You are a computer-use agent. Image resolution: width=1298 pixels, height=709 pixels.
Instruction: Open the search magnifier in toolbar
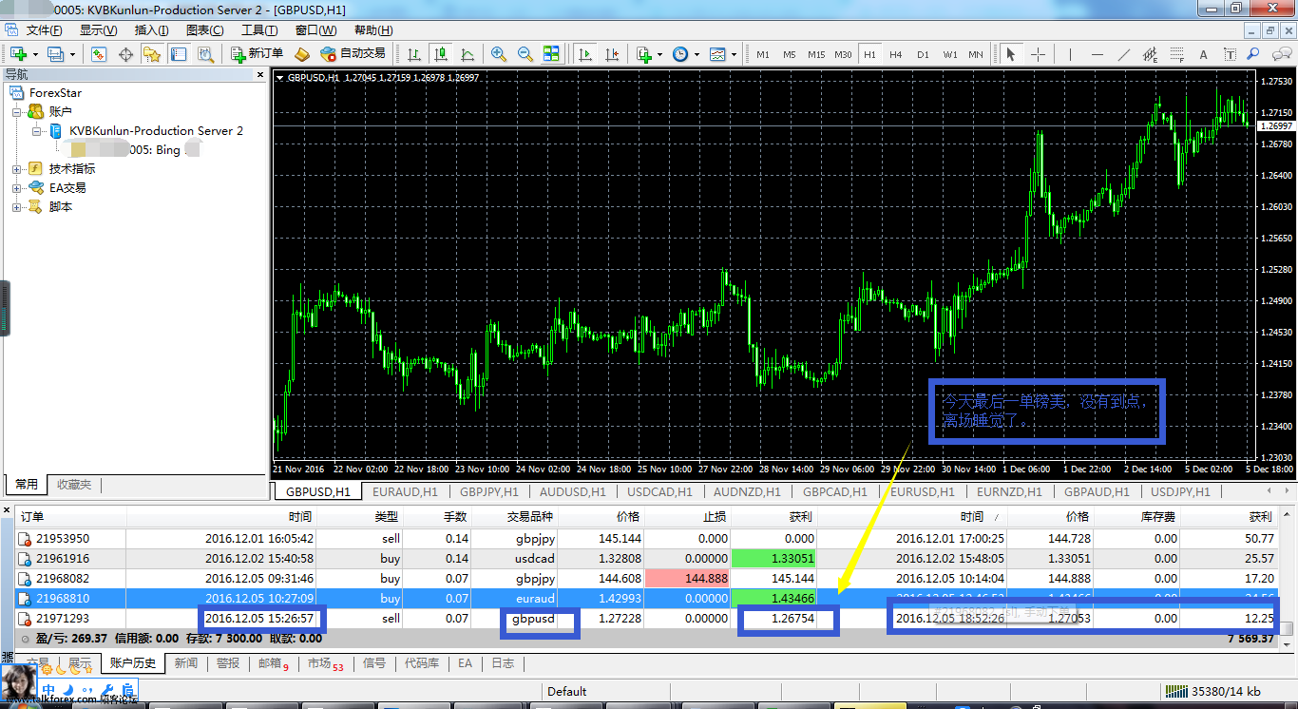click(1253, 54)
